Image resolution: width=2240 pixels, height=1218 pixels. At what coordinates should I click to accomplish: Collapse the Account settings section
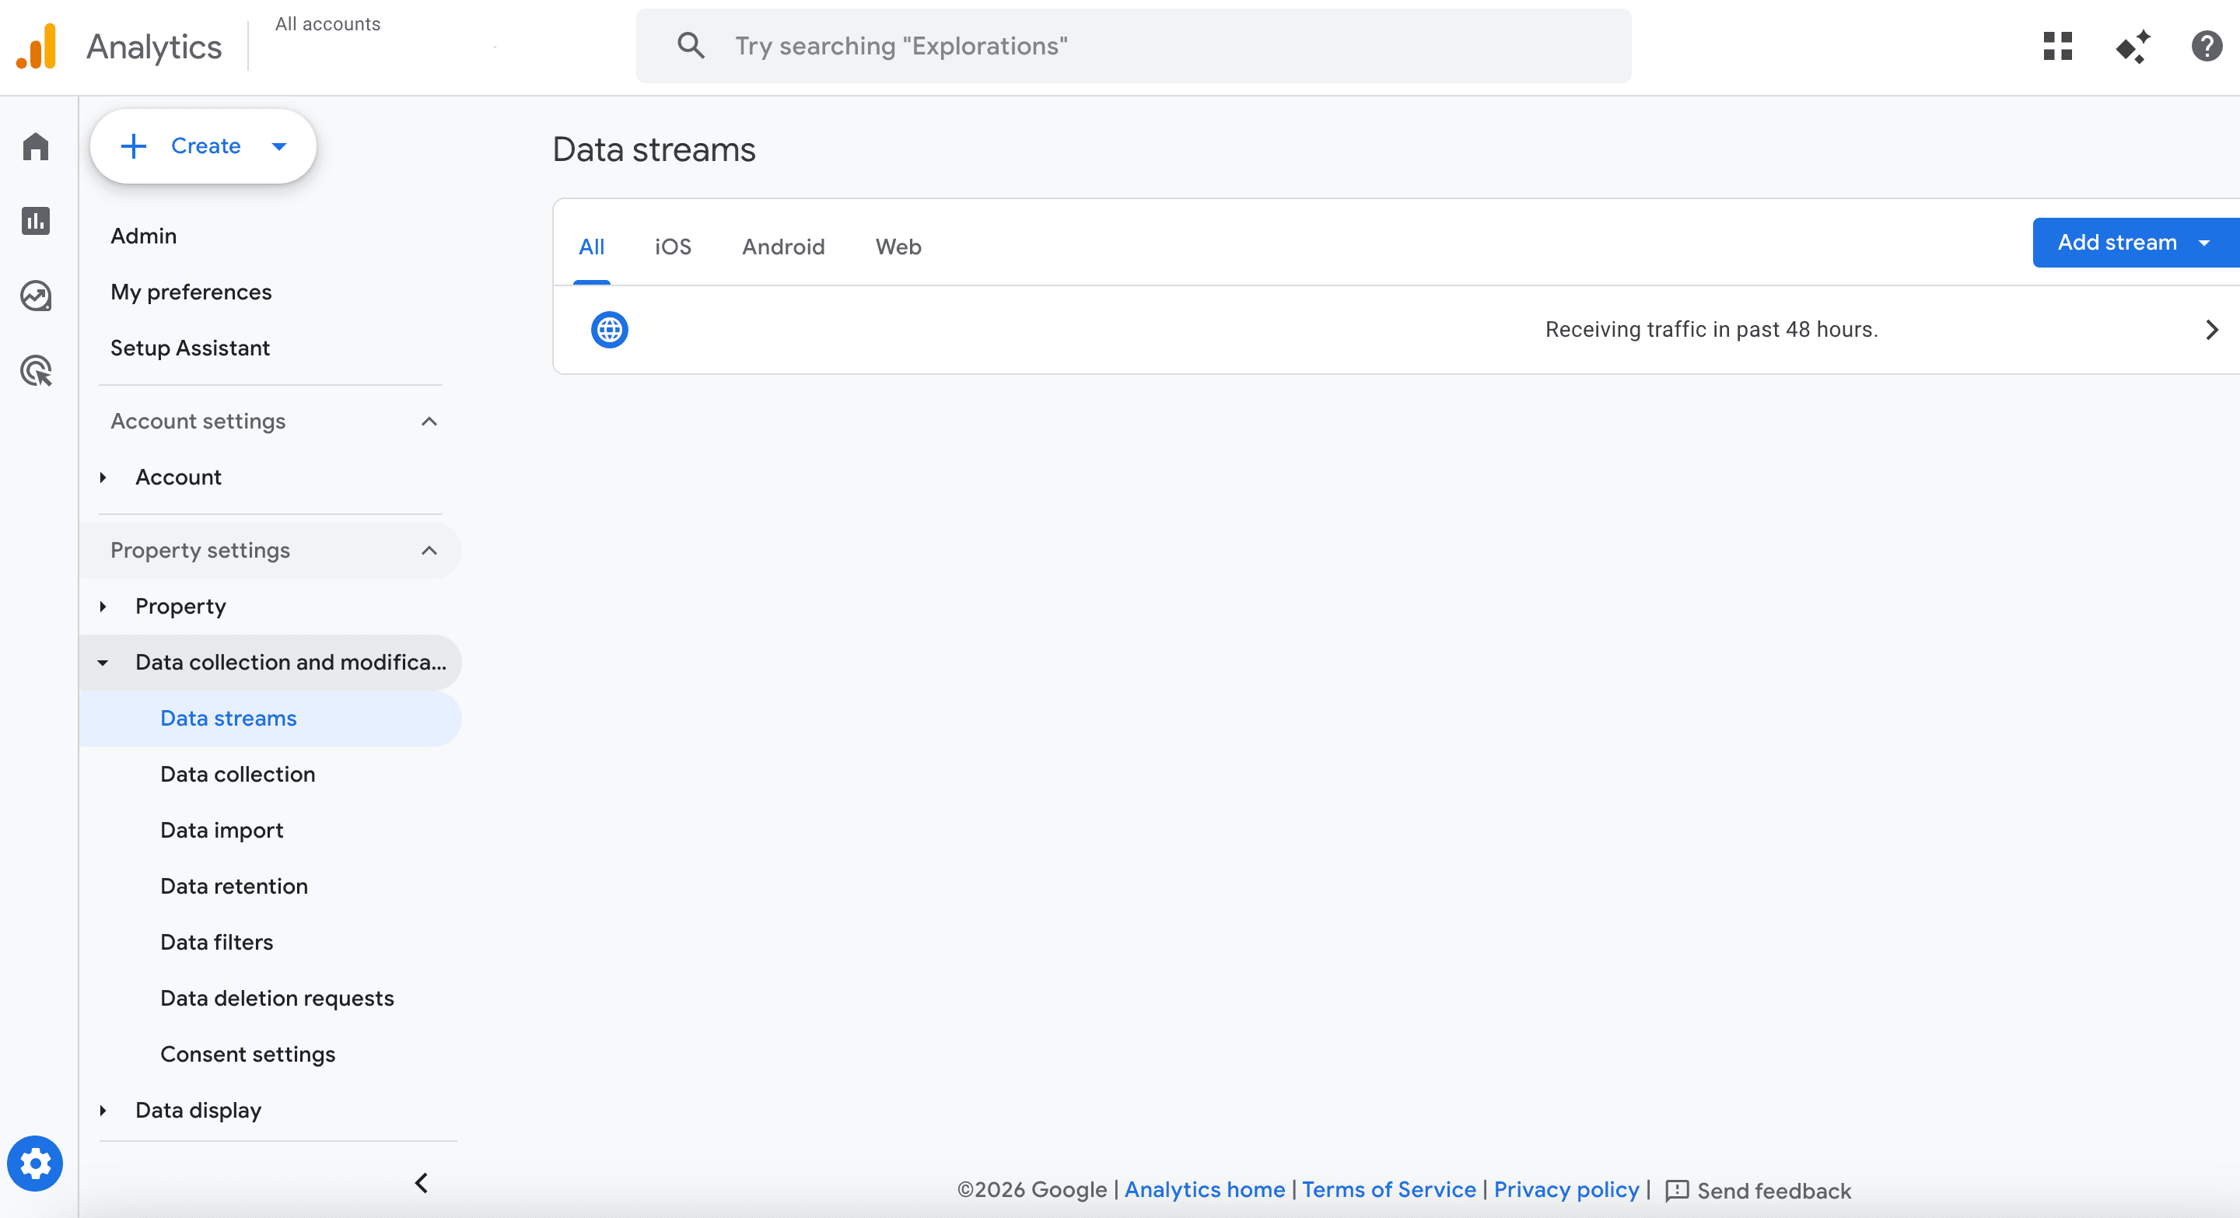[x=429, y=422]
